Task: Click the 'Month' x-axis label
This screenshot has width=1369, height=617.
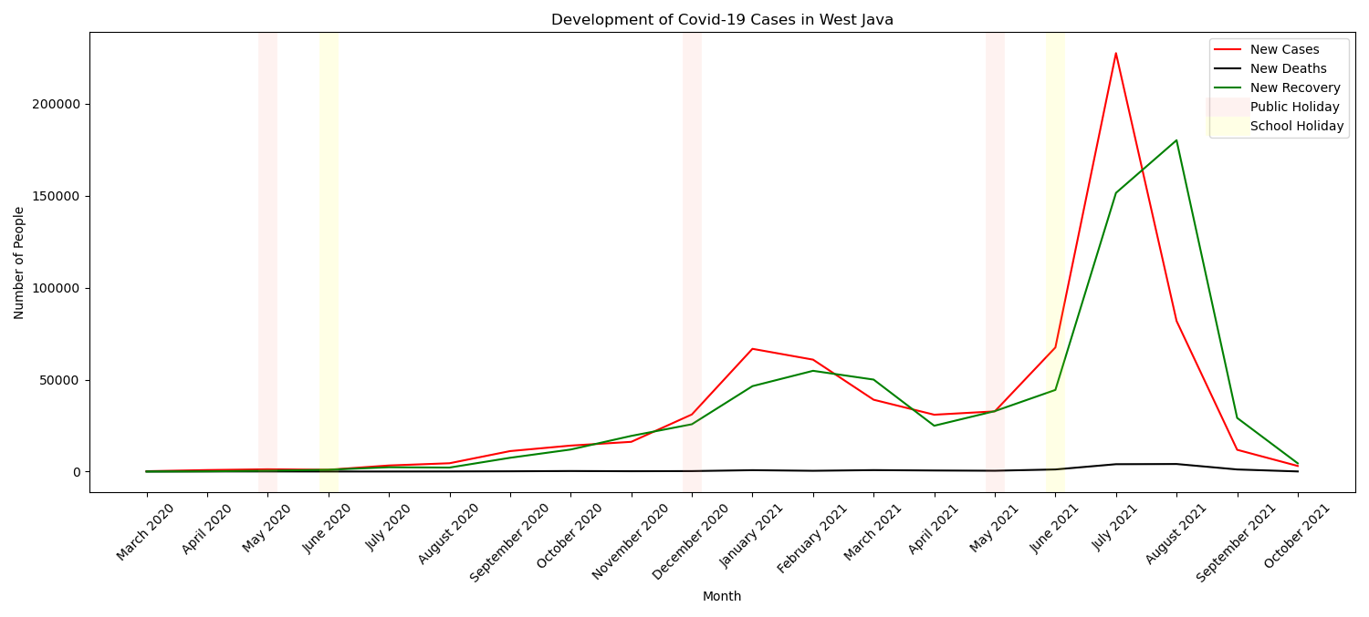Action: click(x=722, y=597)
